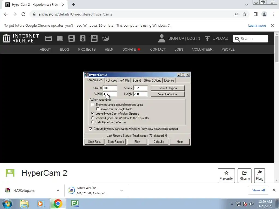The image size is (279, 209).
Task: Open the C# application on the taskbar
Action: 75,204
